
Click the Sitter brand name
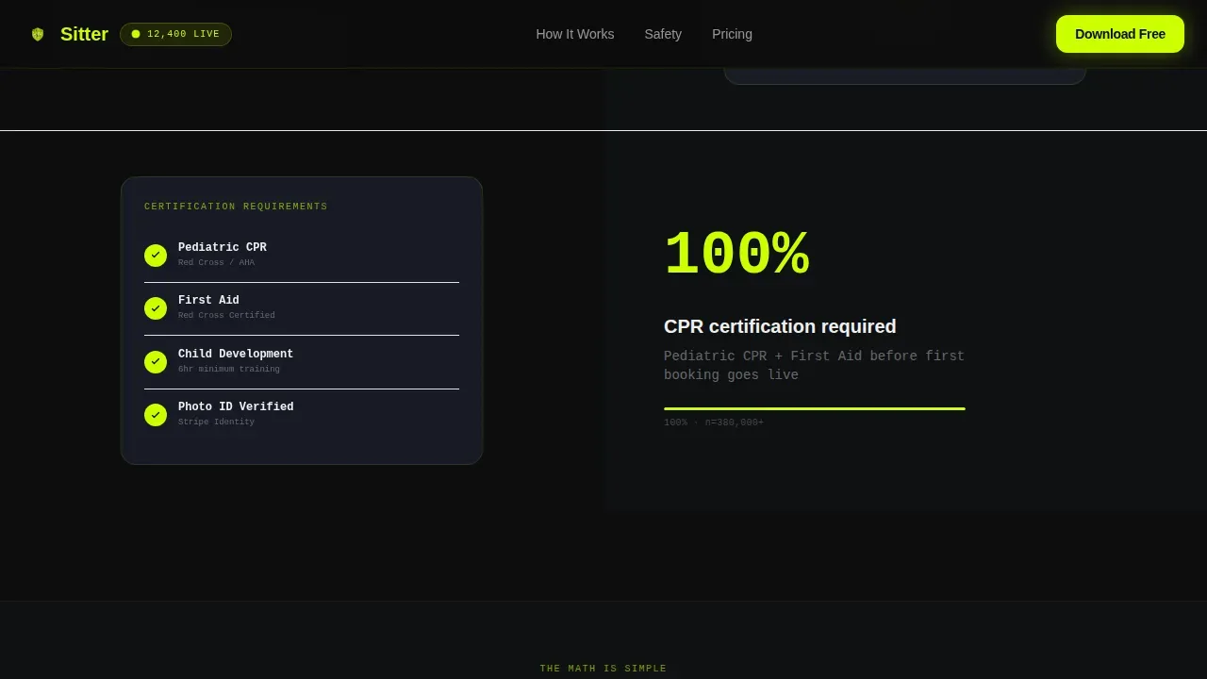tap(84, 34)
